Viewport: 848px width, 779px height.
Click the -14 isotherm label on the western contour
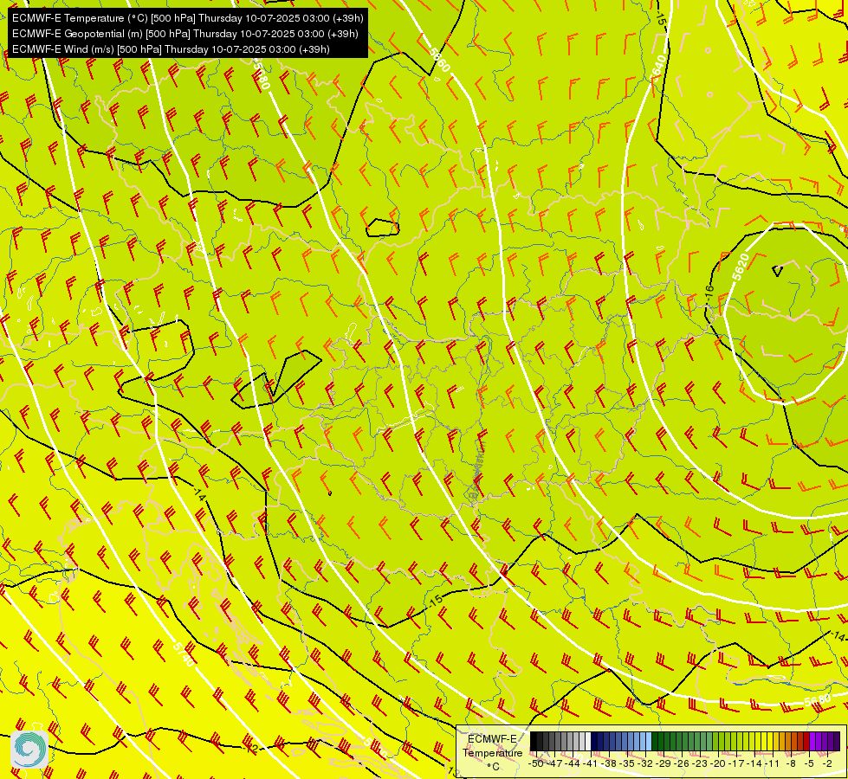(199, 494)
